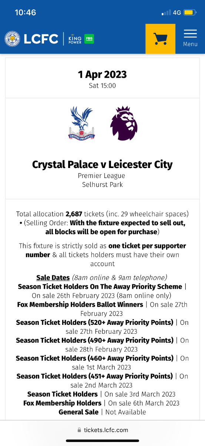Tap the King Power sponsor logo
Viewport: 205px width, 446px height.
[x=75, y=39]
